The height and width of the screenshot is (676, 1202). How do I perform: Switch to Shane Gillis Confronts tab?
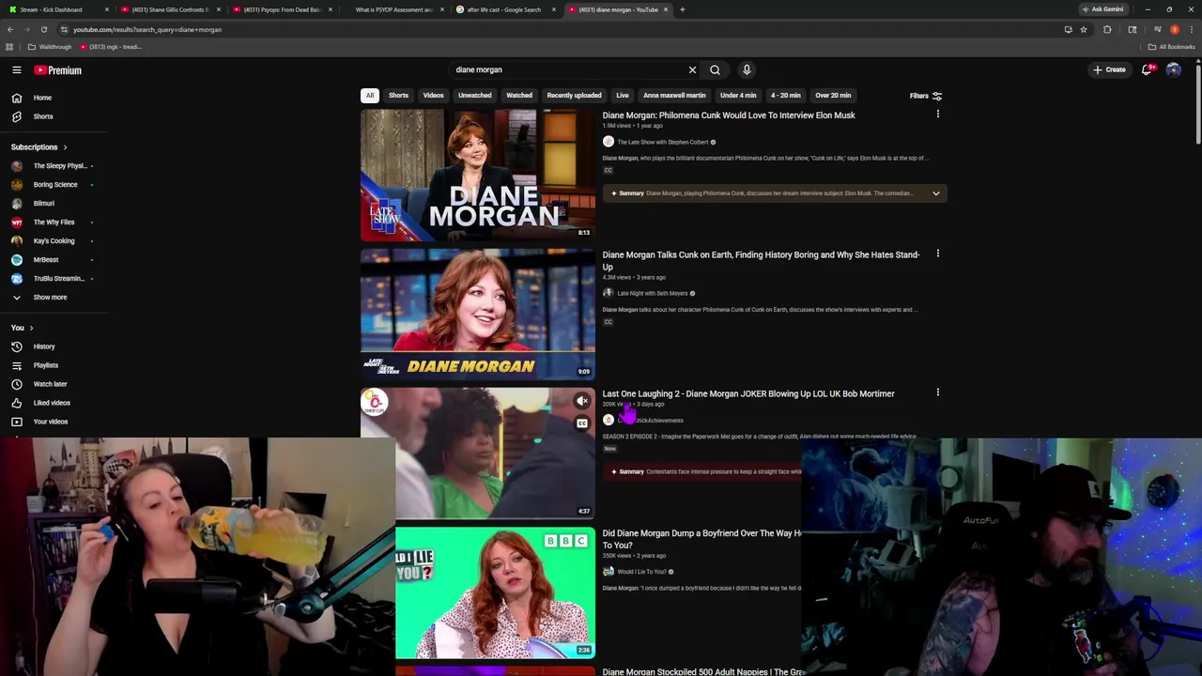coord(169,9)
